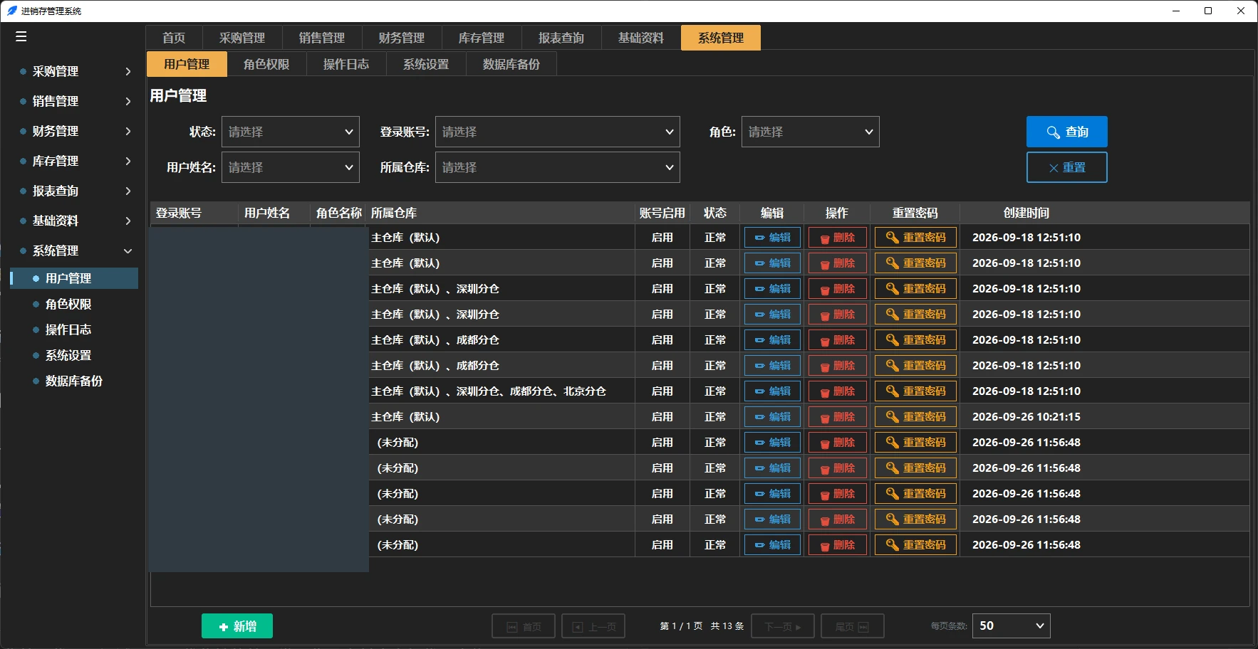Click the 首页 first page pagination button
The image size is (1258, 649).
523,626
